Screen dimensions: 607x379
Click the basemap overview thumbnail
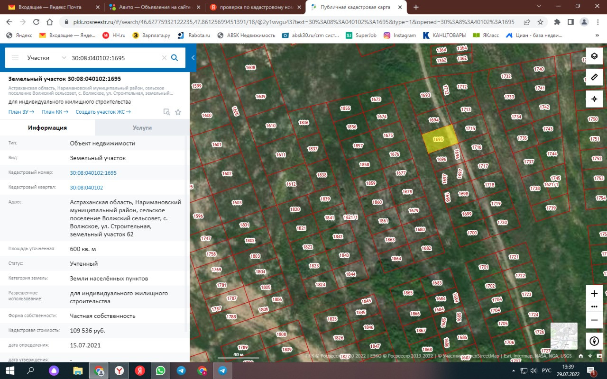coord(564,336)
